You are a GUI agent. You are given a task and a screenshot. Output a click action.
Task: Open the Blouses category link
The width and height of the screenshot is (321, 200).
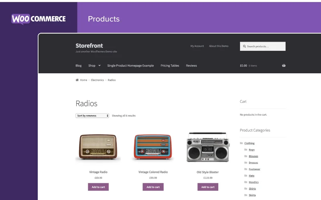click(254, 156)
